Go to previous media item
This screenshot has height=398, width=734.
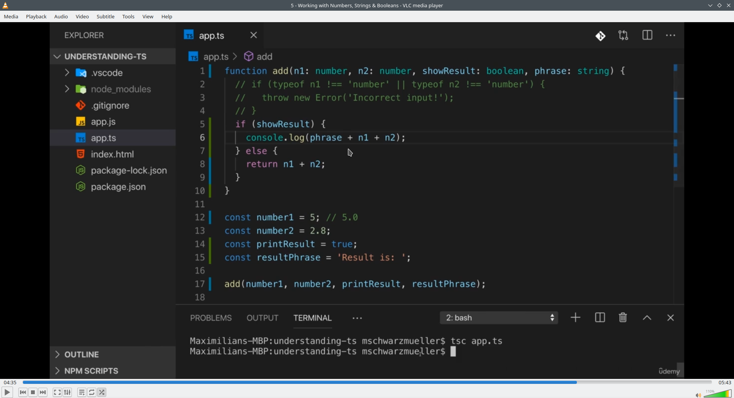(x=23, y=392)
